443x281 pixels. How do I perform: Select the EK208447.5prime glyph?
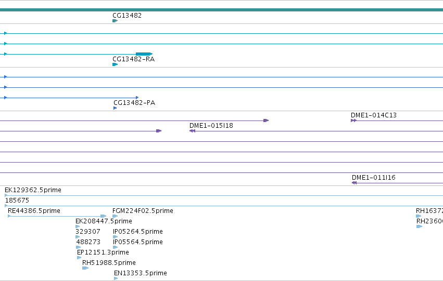tap(78, 226)
